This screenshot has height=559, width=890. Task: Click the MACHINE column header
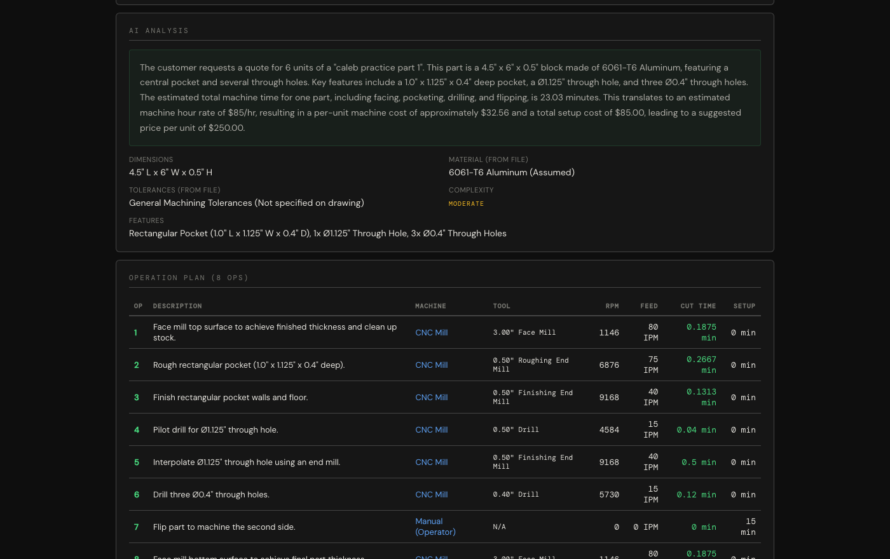click(430, 306)
